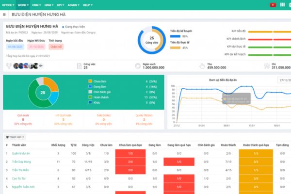The width and height of the screenshot is (291, 194).
Task: Open member Trần Thị Hiền
Action: (20, 170)
